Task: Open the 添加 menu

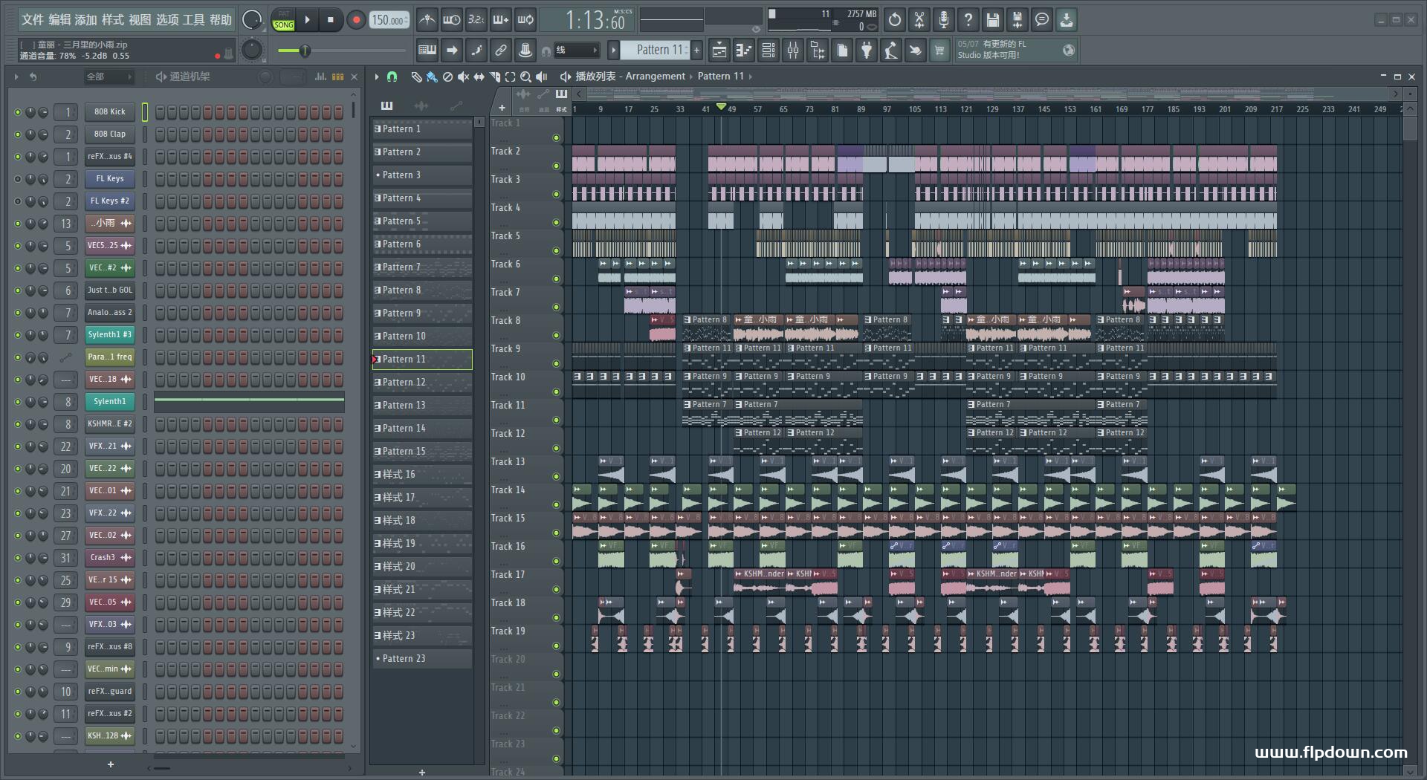Action: pos(86,20)
